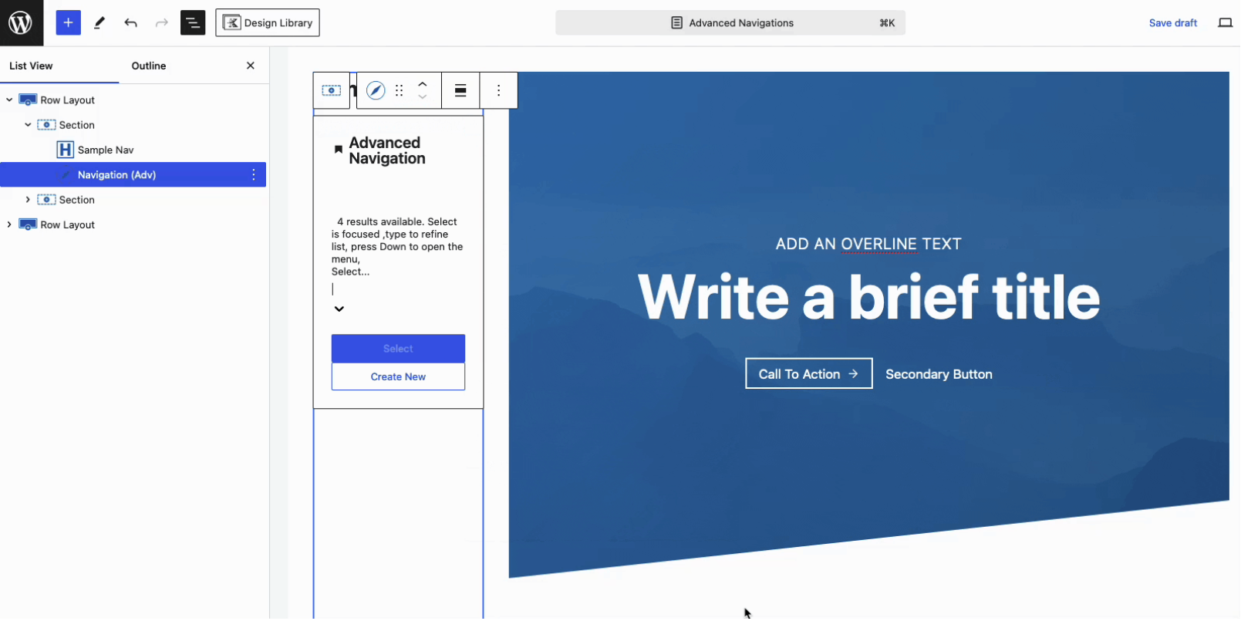Switch to the List View tab

click(31, 66)
